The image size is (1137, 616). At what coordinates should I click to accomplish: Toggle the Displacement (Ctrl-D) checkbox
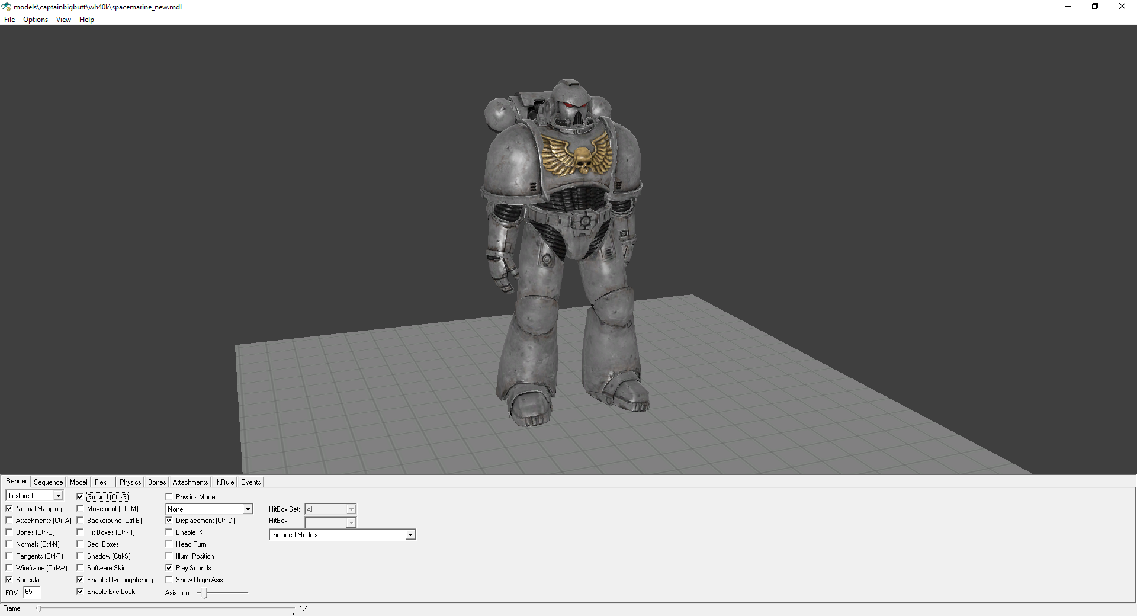(169, 521)
